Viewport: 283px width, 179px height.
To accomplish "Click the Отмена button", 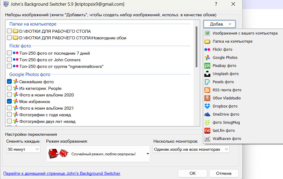I will tap(224, 173).
